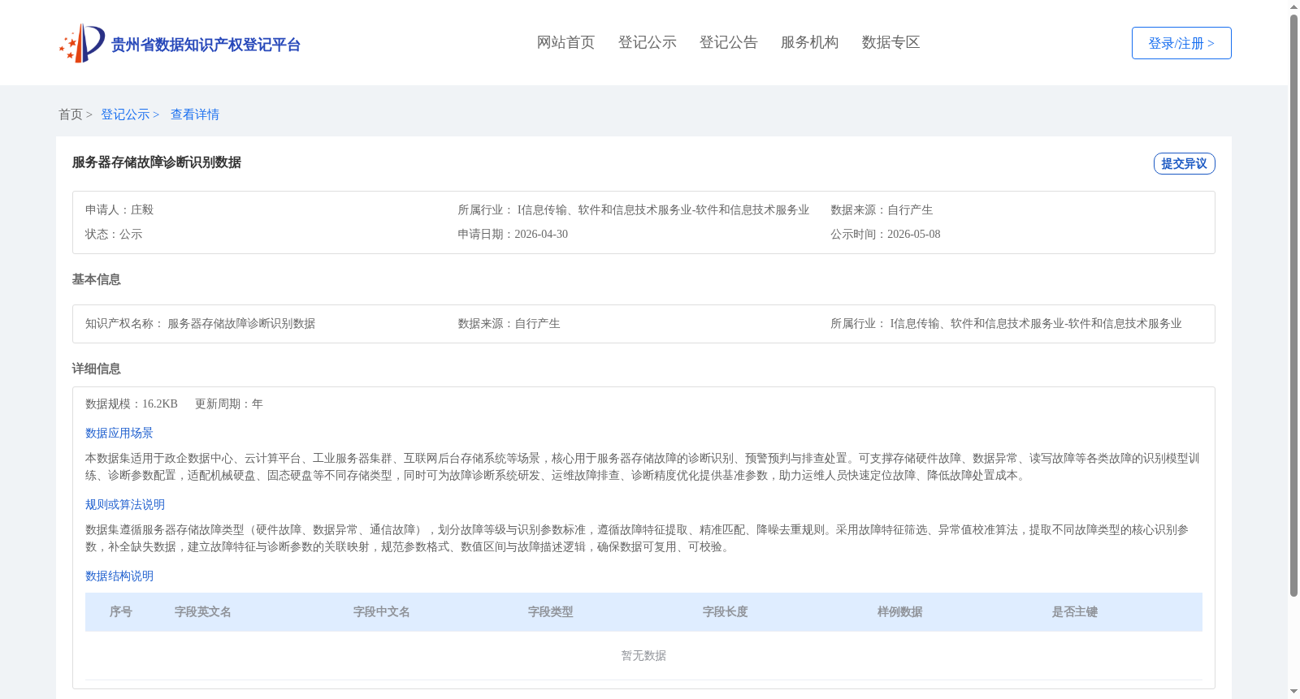Click the 提交异议 button
This screenshot has width=1300, height=699.
tap(1184, 163)
